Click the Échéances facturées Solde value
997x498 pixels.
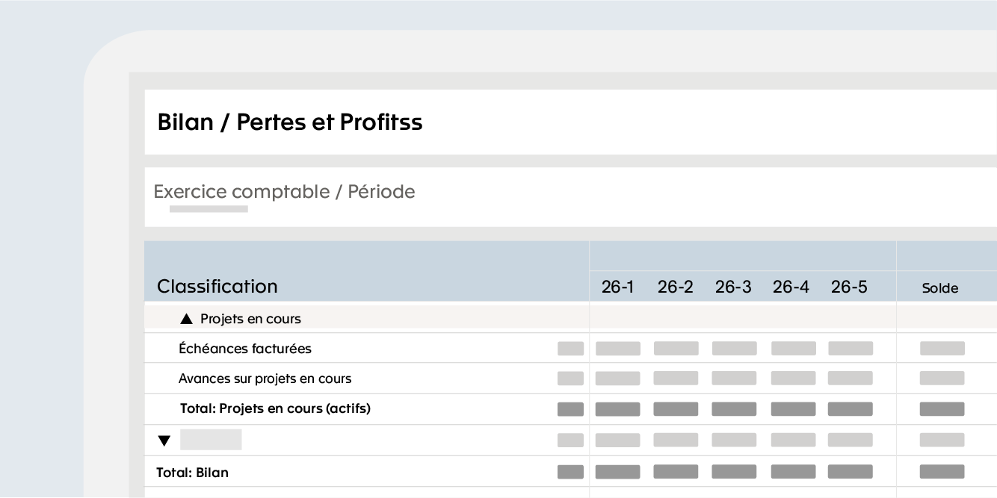[942, 349]
